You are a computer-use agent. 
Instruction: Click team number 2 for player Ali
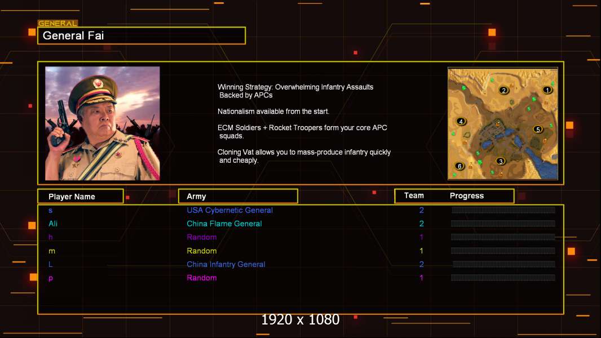pos(422,224)
